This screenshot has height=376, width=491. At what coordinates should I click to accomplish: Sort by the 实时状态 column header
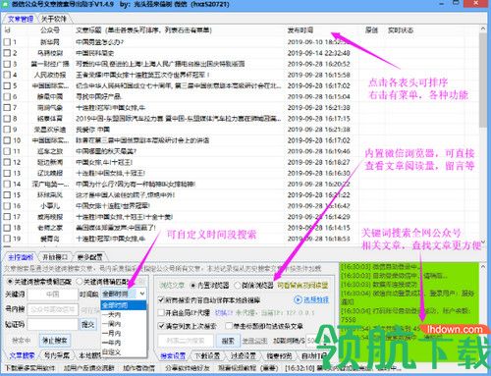pos(401,30)
